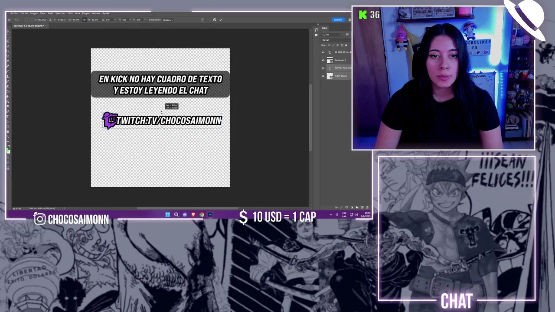This screenshot has height=312, width=555.
Task: Toggle maintain aspect ratio chain link
Action: click(84, 20)
